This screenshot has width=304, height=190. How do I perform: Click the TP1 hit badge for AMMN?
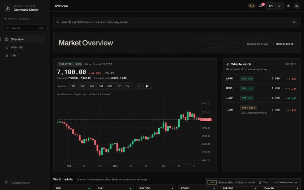click(x=247, y=79)
